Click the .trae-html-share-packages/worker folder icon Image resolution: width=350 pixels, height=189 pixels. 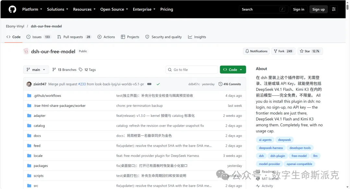[x=29, y=106]
